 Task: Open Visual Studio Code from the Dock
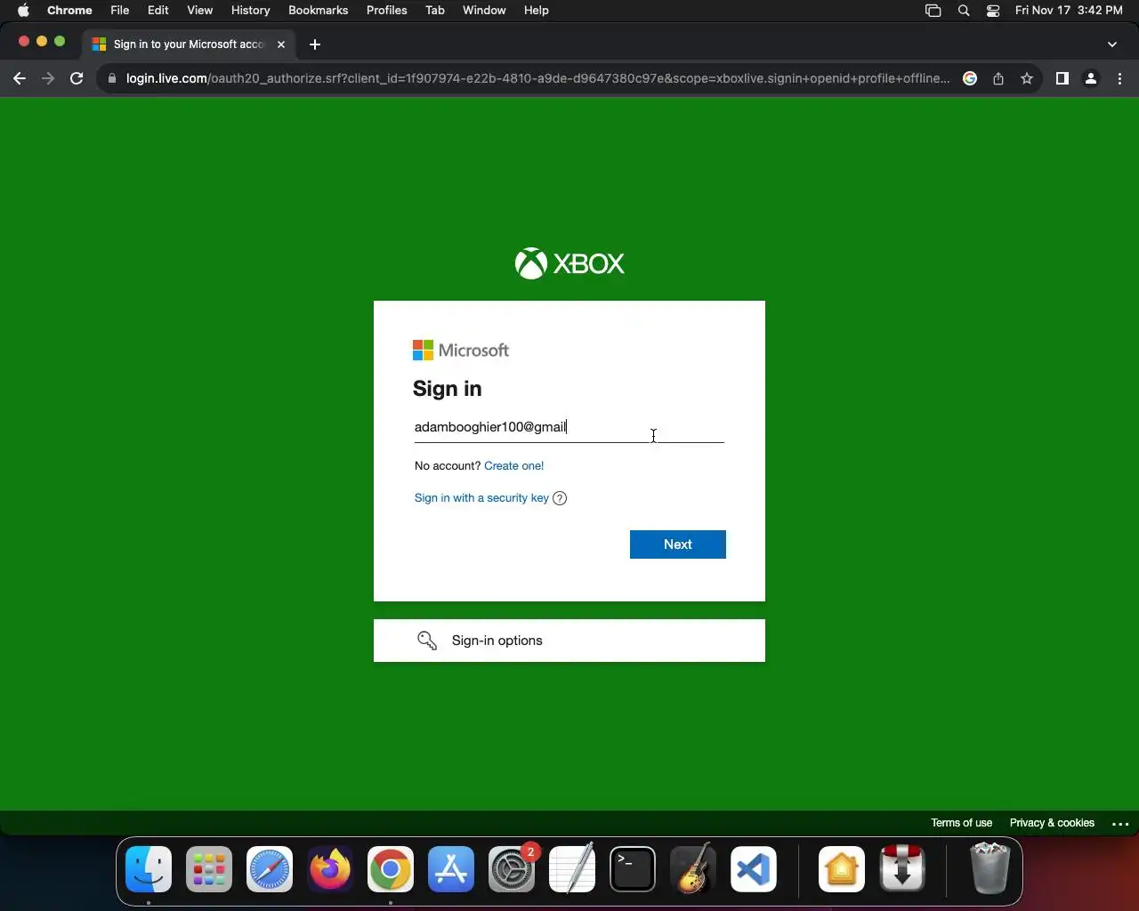pyautogui.click(x=754, y=870)
